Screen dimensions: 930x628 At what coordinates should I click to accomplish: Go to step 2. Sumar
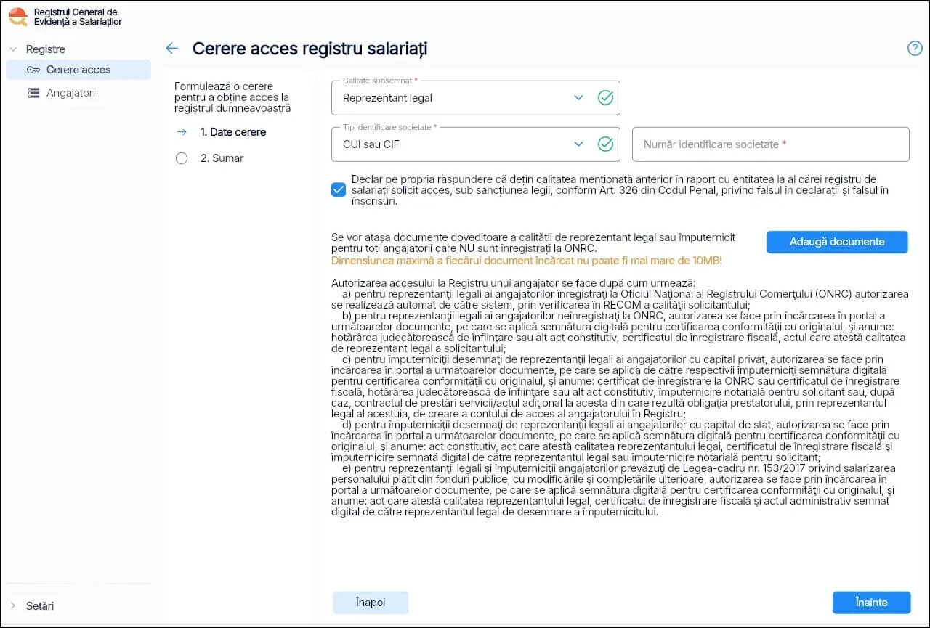(x=222, y=158)
